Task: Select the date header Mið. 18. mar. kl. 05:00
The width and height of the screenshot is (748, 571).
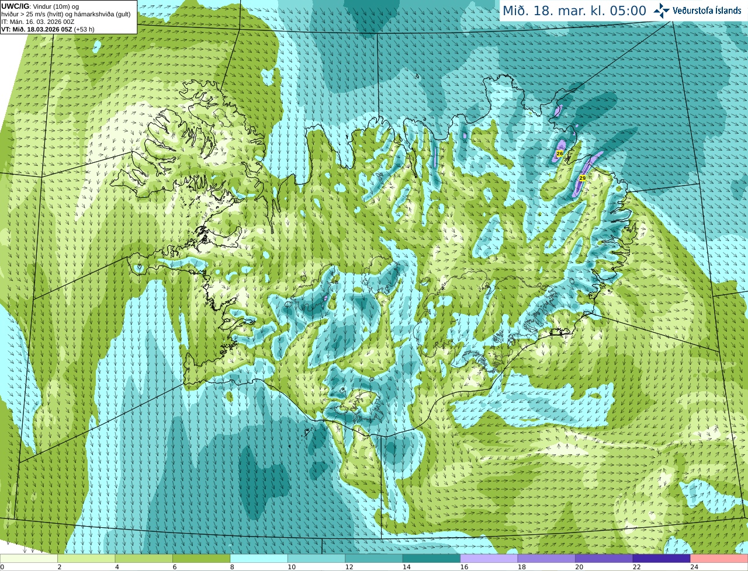Action: (574, 11)
